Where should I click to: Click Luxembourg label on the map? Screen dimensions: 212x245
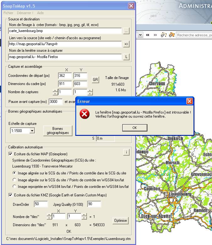[180, 194]
